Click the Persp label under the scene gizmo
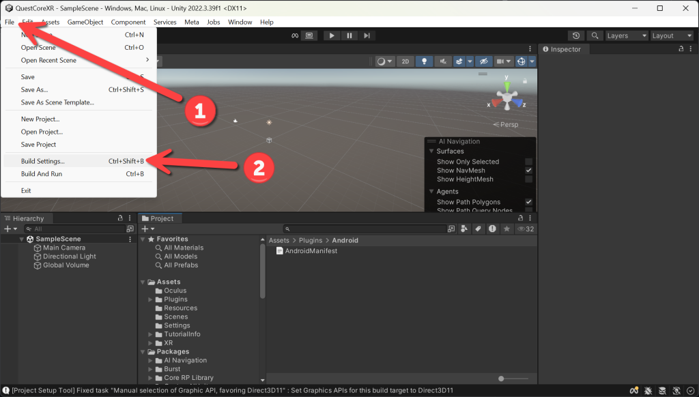Viewport: 699px width, 397px height. click(509, 125)
